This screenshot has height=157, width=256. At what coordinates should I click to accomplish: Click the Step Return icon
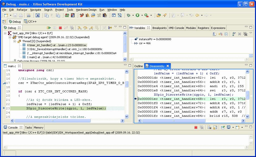[x=91, y=28]
